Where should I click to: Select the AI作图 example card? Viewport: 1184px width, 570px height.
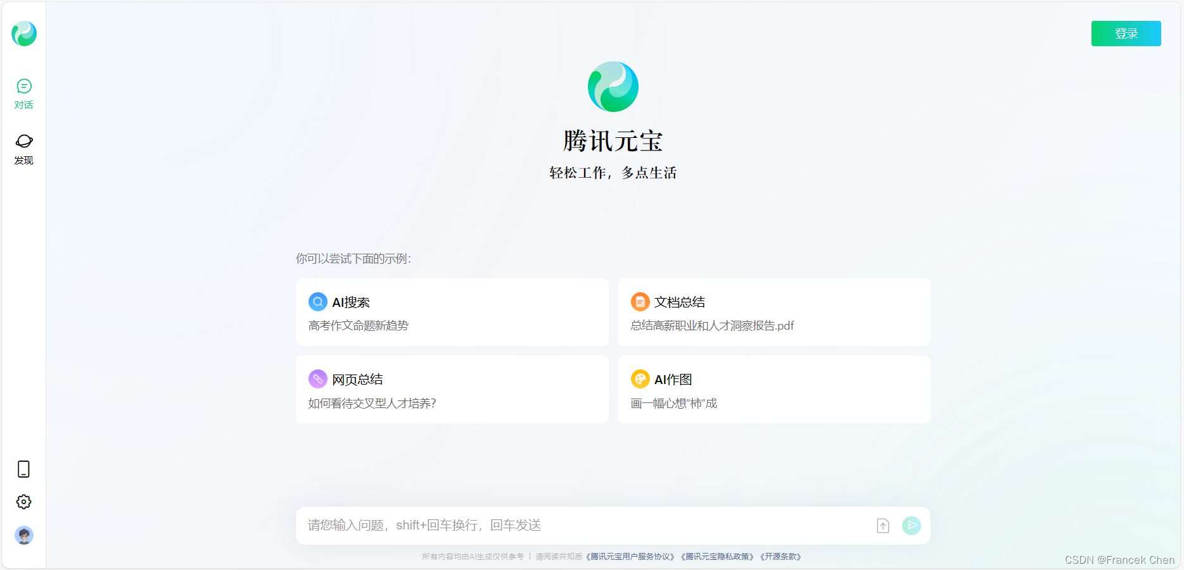tap(774, 389)
